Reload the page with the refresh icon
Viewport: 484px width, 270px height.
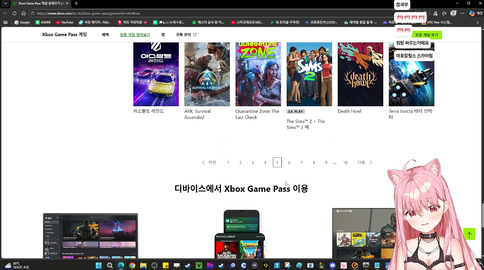tap(14, 13)
